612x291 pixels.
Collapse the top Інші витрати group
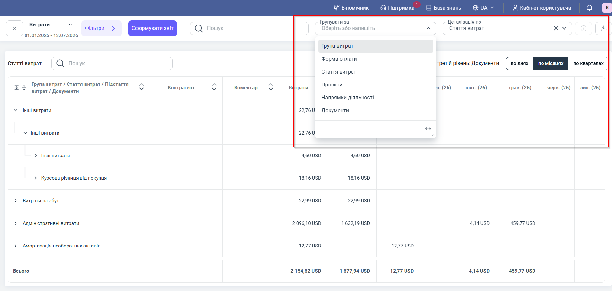(16, 110)
